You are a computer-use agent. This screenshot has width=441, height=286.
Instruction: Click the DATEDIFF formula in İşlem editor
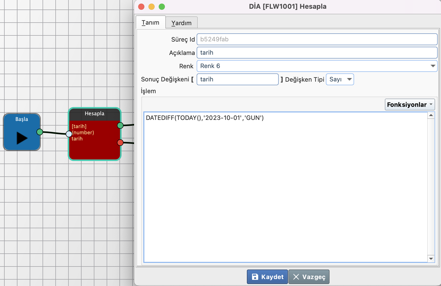[x=205, y=118]
